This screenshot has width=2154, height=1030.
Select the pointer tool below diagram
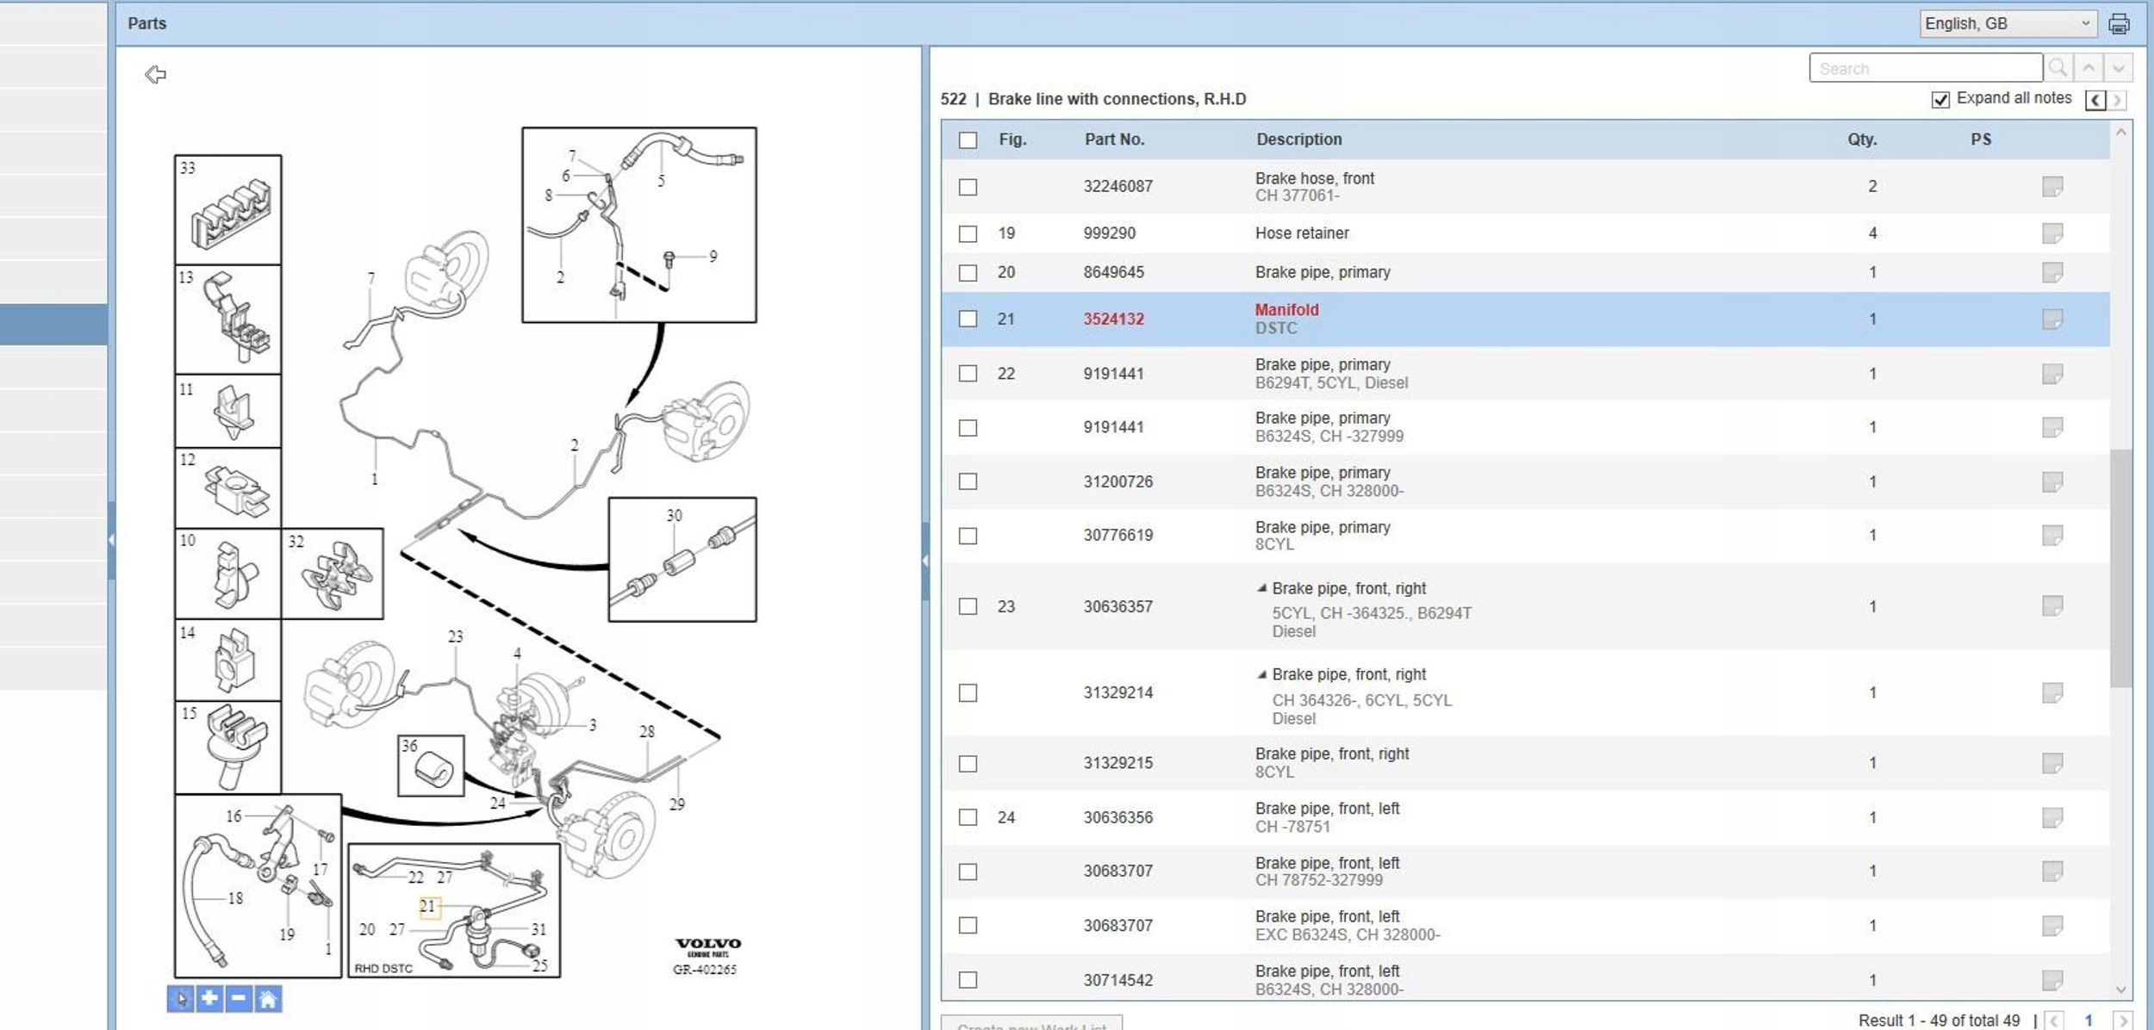pos(180,998)
